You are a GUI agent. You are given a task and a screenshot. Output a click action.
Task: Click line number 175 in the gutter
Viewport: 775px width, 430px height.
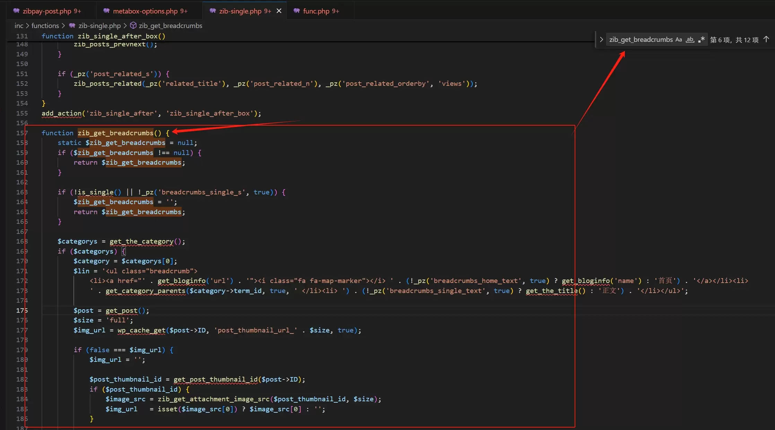pos(22,310)
